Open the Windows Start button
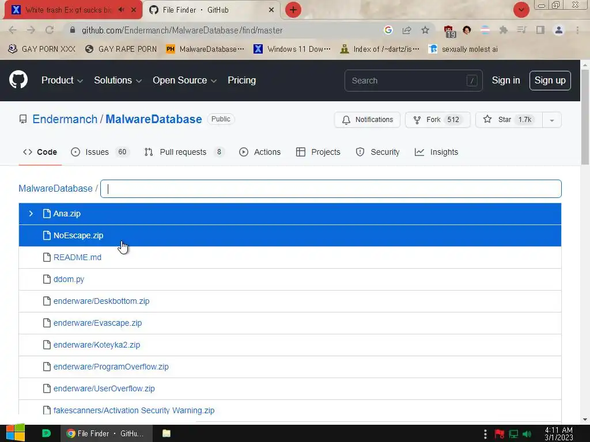Viewport: 590px width, 442px height. pos(16,433)
